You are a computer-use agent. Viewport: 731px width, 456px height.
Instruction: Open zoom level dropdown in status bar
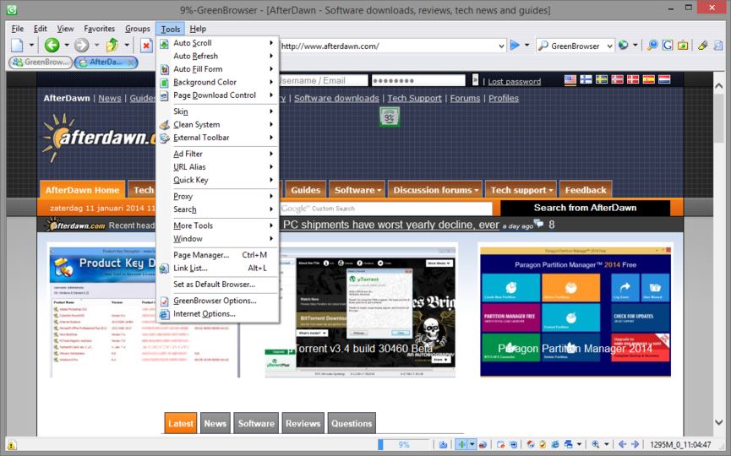click(607, 444)
